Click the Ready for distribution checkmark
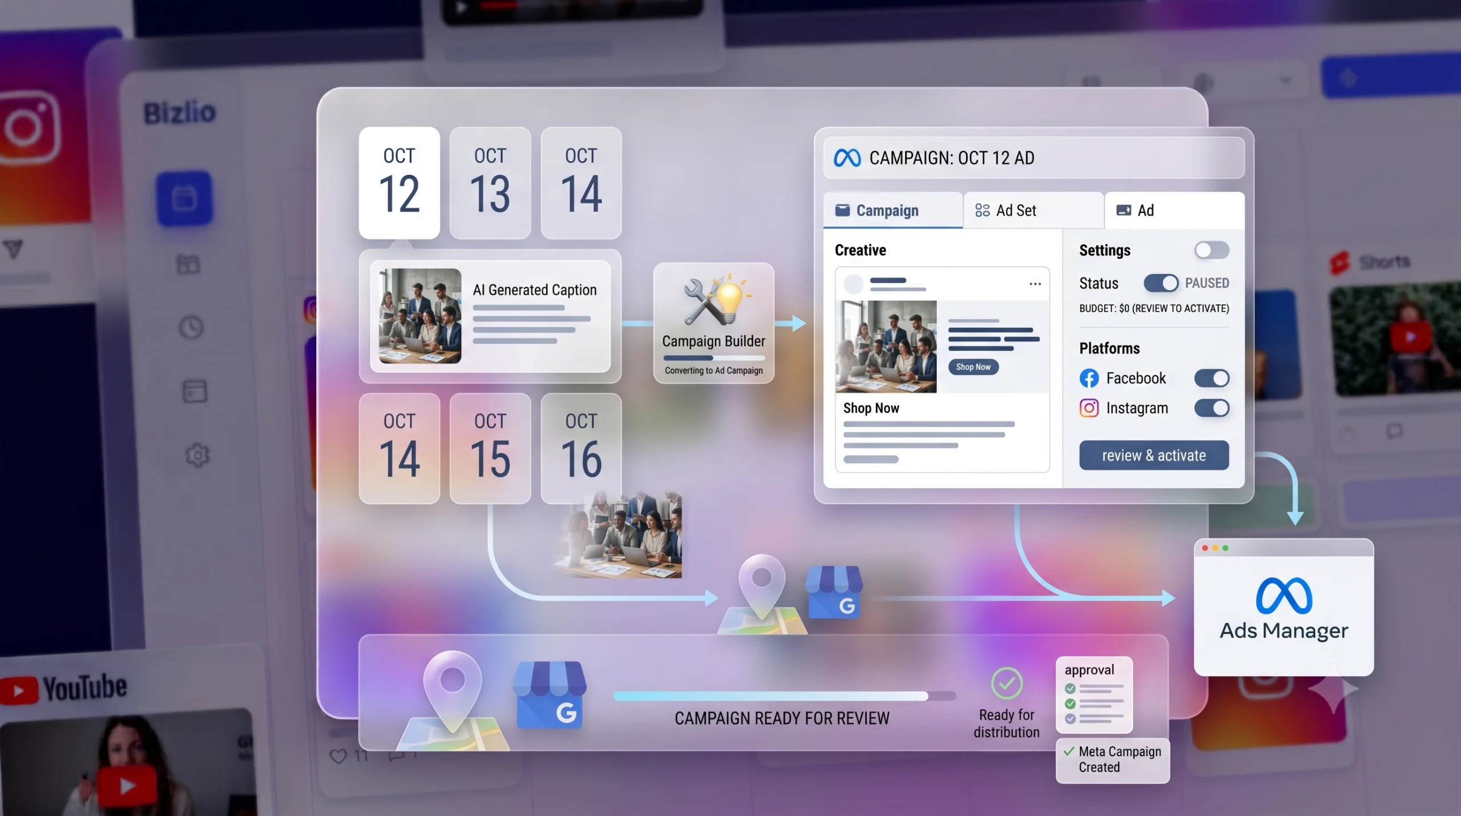This screenshot has height=816, width=1461. (x=1007, y=683)
